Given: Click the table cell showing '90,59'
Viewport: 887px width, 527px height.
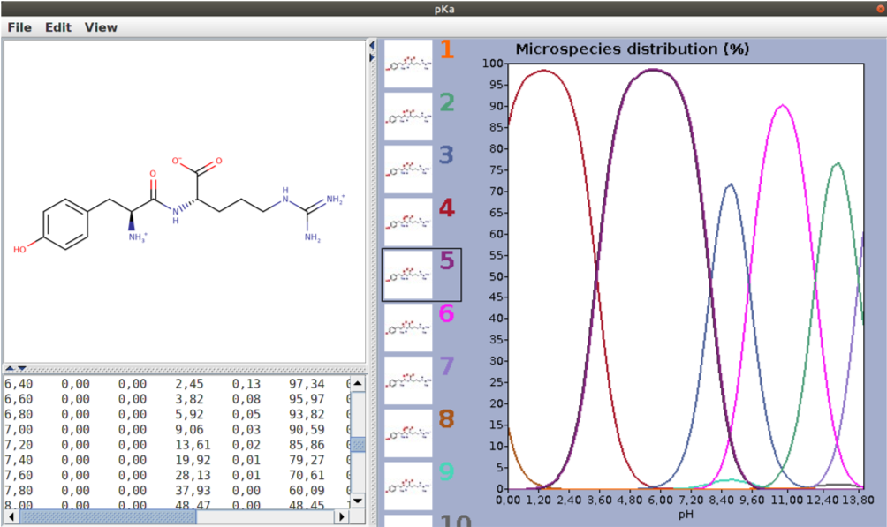Looking at the screenshot, I should click(307, 430).
